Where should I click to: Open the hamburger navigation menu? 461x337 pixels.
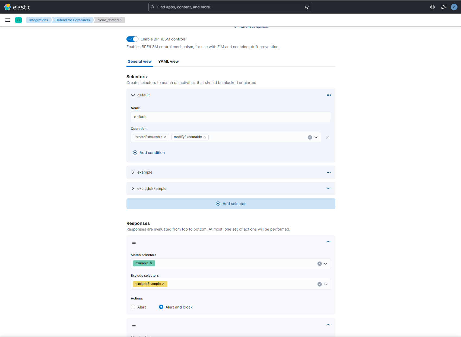pos(7,20)
